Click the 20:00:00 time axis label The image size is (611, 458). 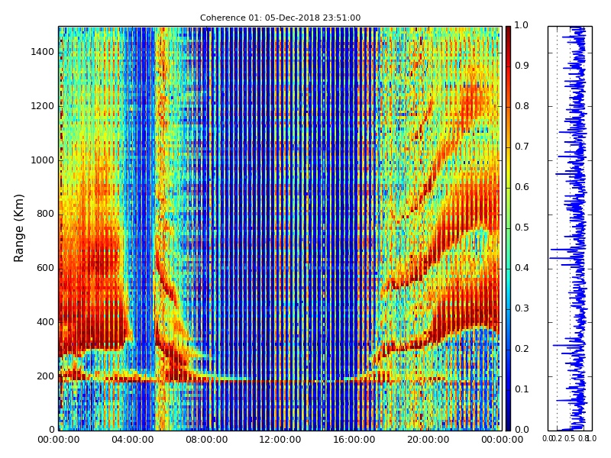pos(428,440)
